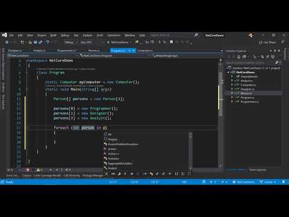This screenshot has width=289, height=217.
Task: Click the Save All toolbar icon
Action: [40, 42]
